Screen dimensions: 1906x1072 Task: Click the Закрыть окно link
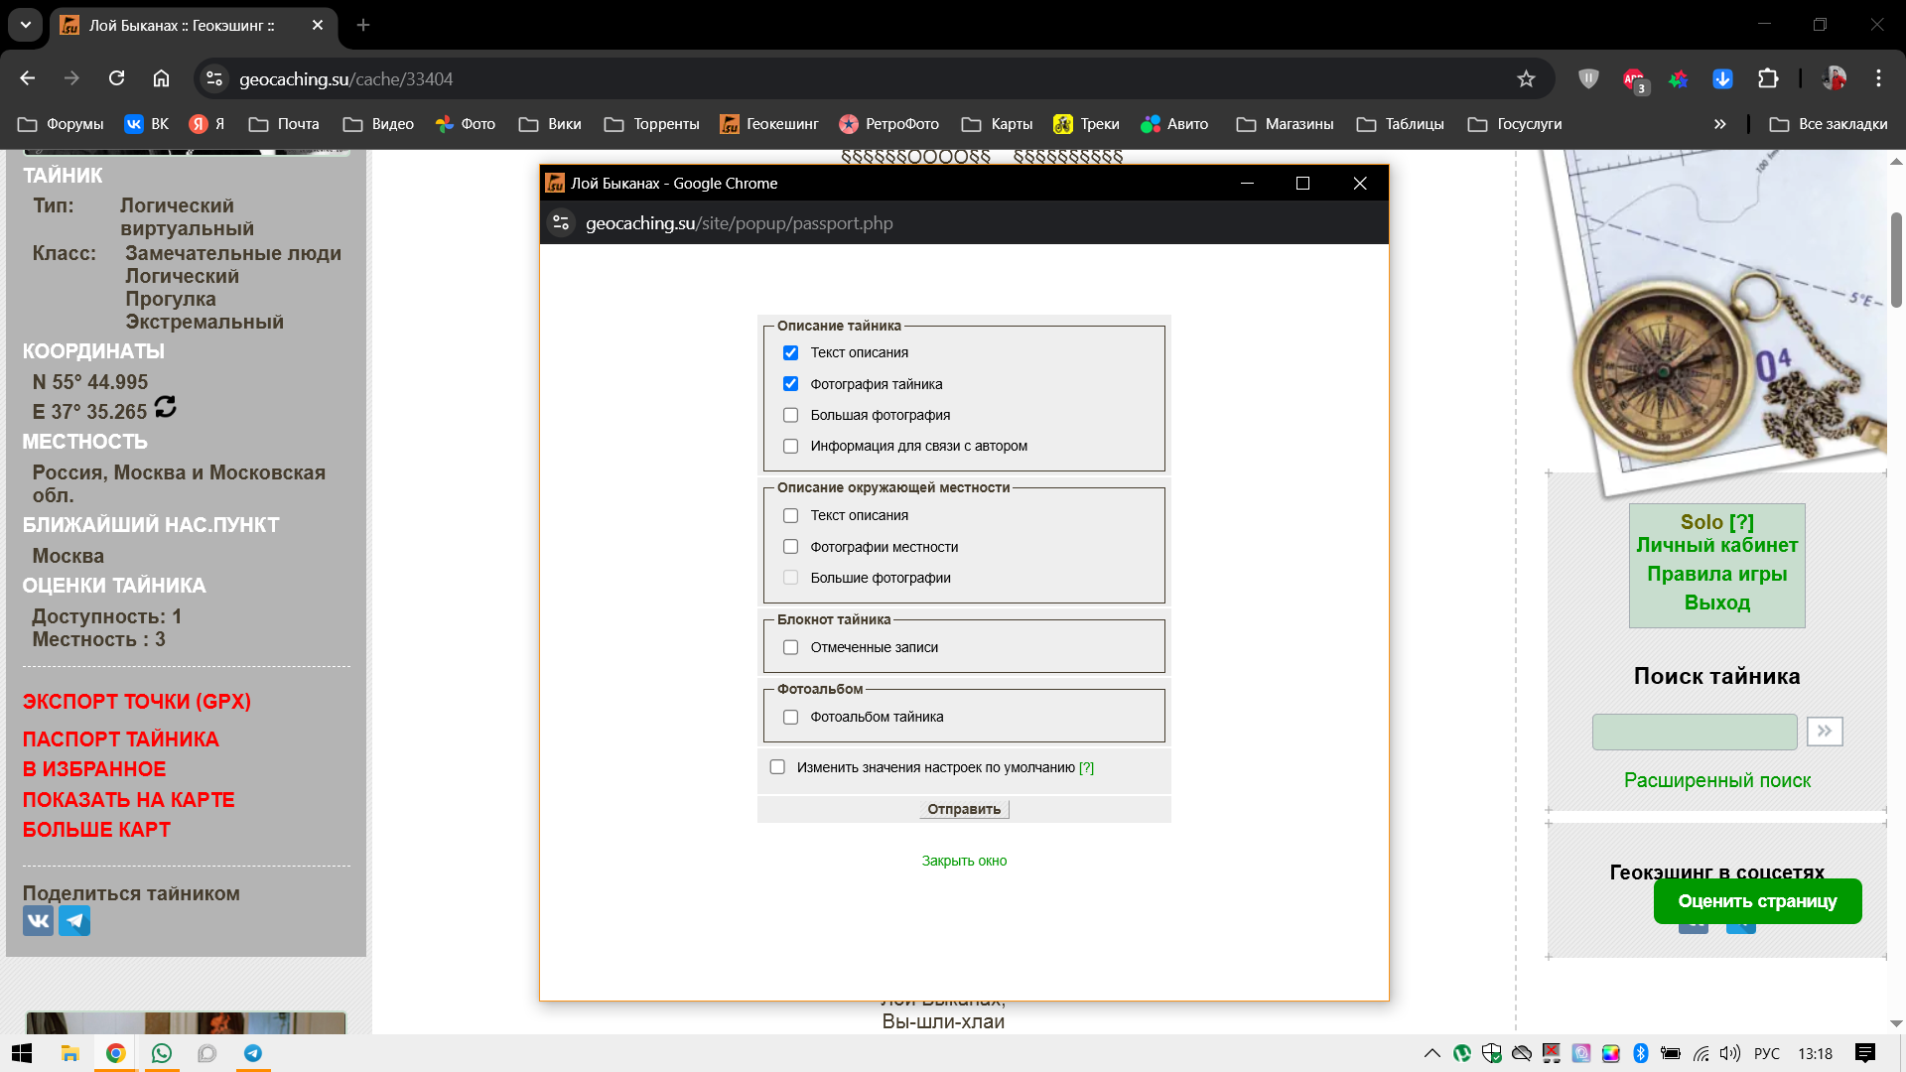coord(963,861)
